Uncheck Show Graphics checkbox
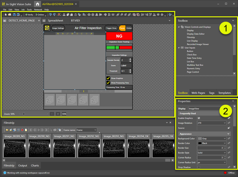This screenshot has width=238, height=177. click(108, 78)
